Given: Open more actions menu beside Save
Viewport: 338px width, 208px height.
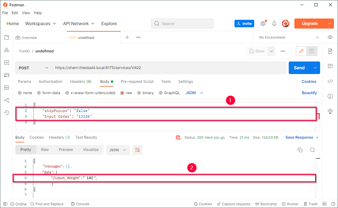Looking at the screenshot, I should (282, 51).
